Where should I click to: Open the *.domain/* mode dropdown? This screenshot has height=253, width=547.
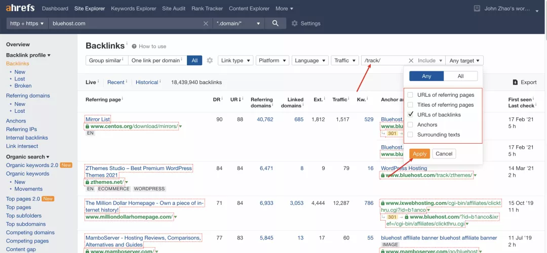tap(239, 23)
